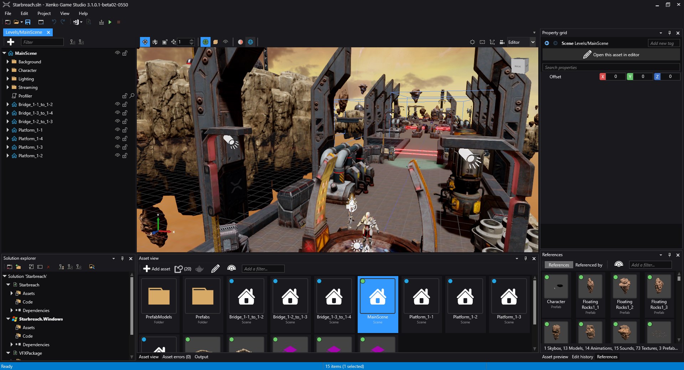Viewport: 684px width, 370px height.
Task: Select the Scale gizmo tool in viewport toolbar
Action: [x=165, y=42]
